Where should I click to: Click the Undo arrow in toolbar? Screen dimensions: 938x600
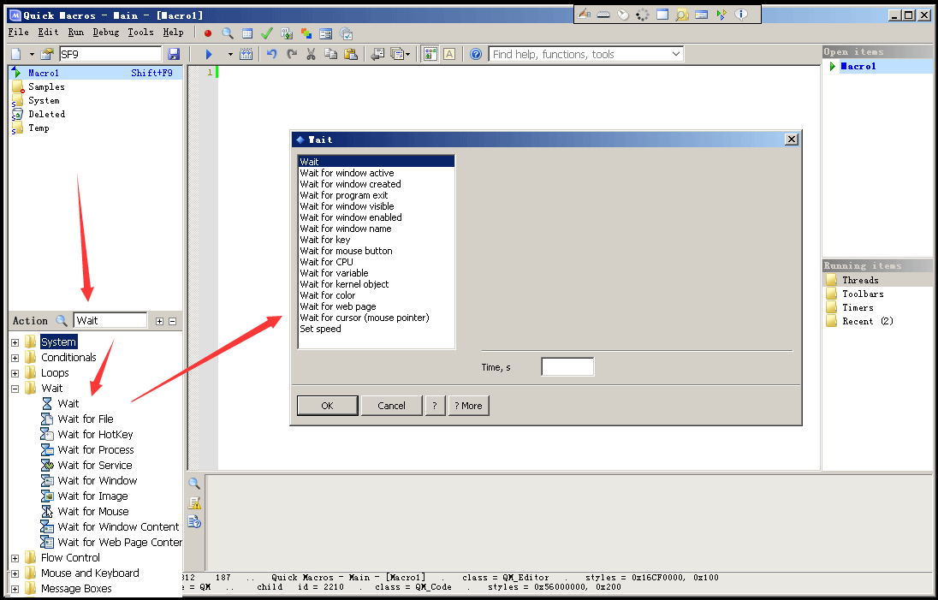click(272, 54)
